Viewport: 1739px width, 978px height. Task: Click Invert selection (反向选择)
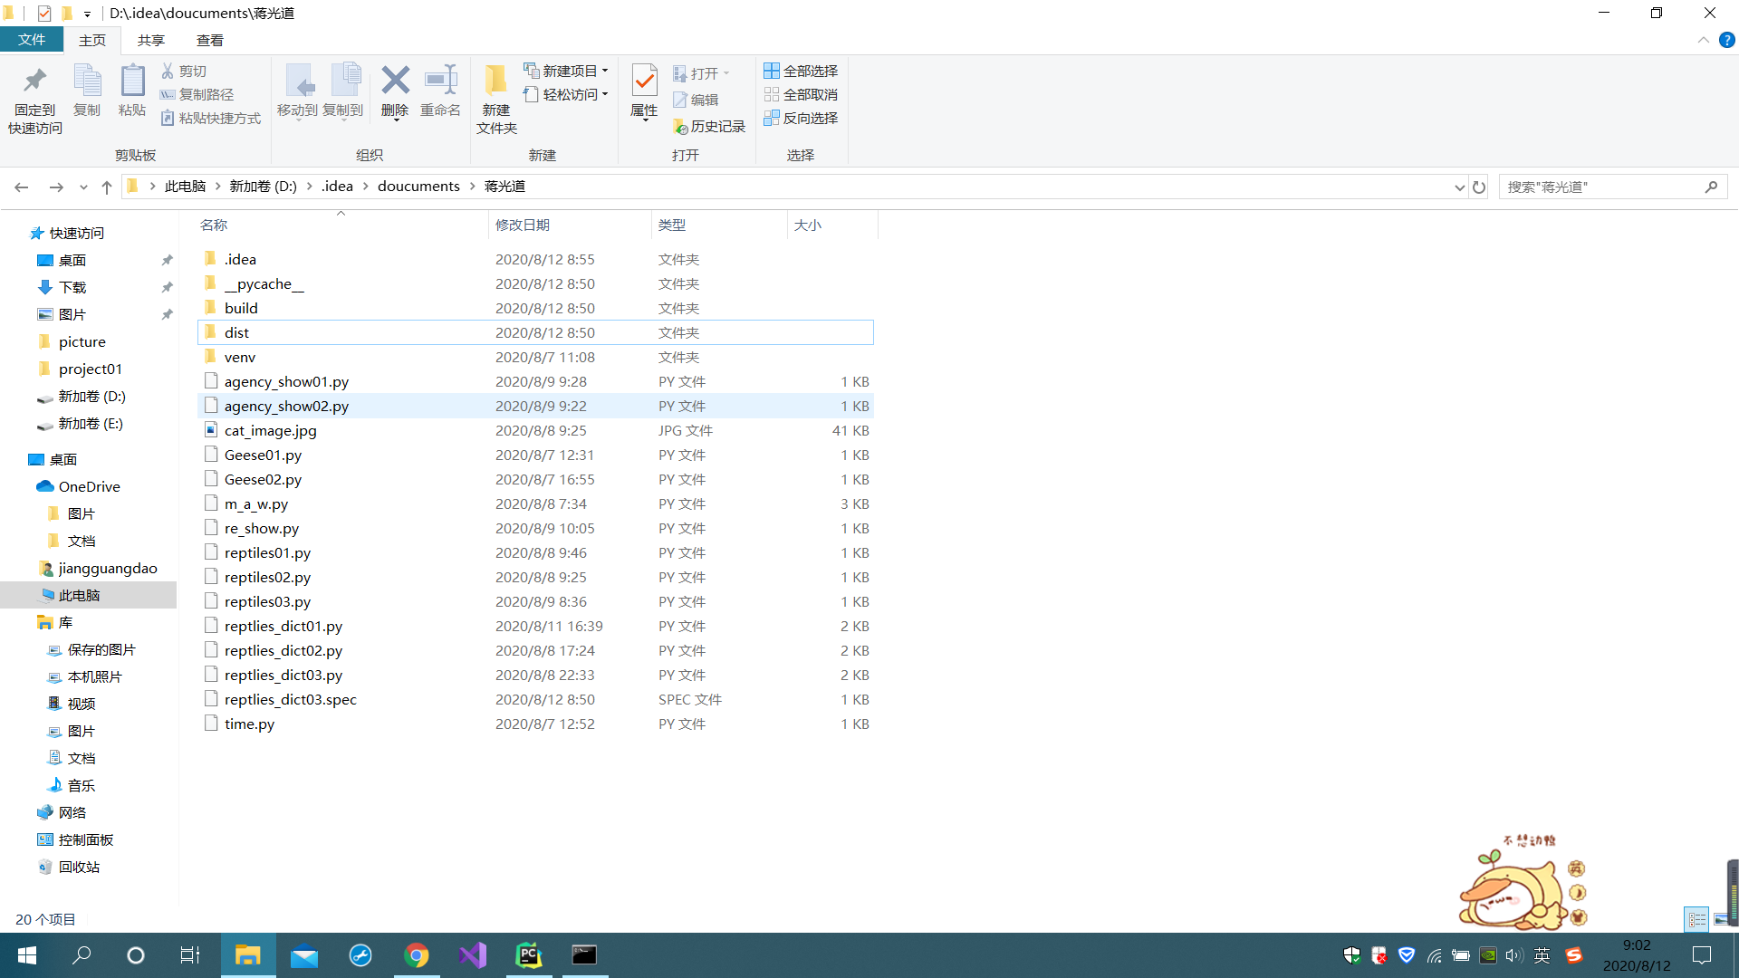click(801, 118)
